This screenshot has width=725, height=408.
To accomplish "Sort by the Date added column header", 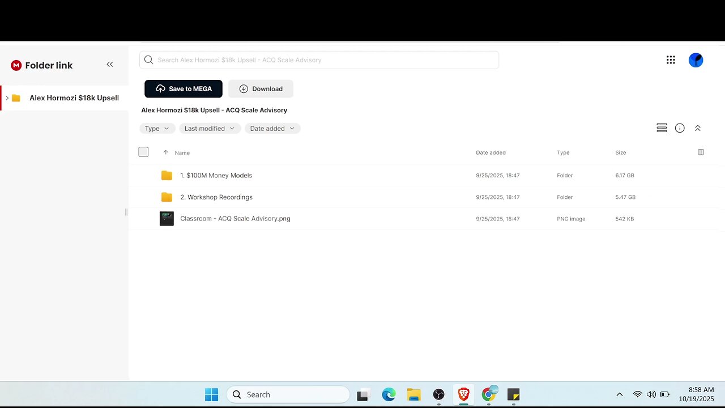I will (491, 153).
